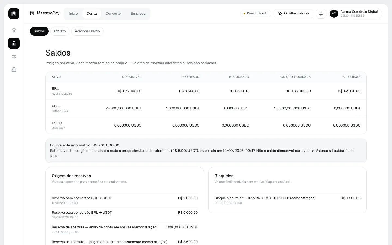Go to the Início tab
Screen dimensions: 392x245
pos(73,13)
